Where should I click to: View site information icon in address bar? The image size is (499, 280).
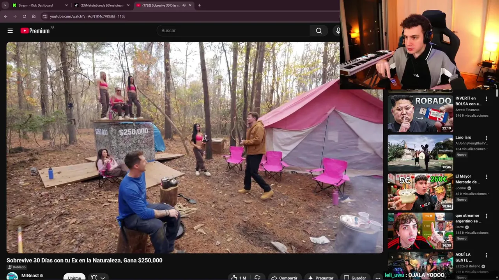click(45, 16)
